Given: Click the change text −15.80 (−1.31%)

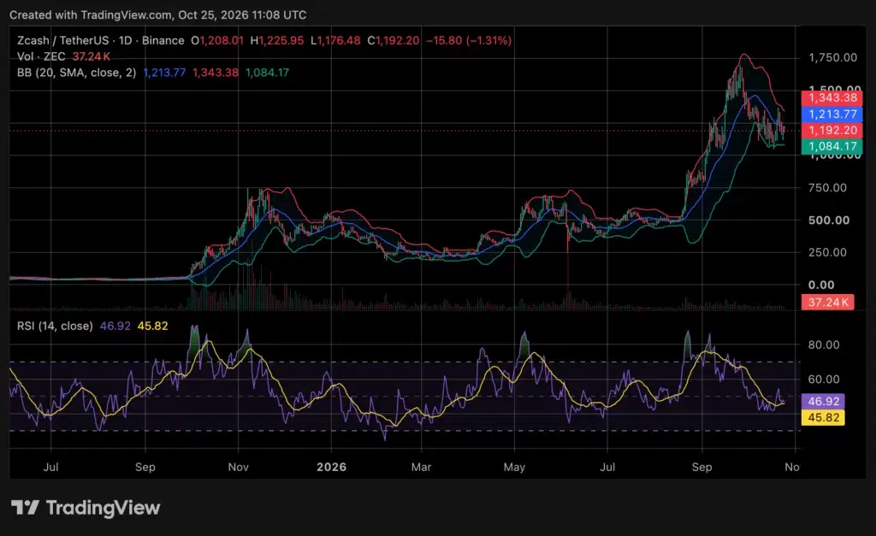Looking at the screenshot, I should (469, 41).
